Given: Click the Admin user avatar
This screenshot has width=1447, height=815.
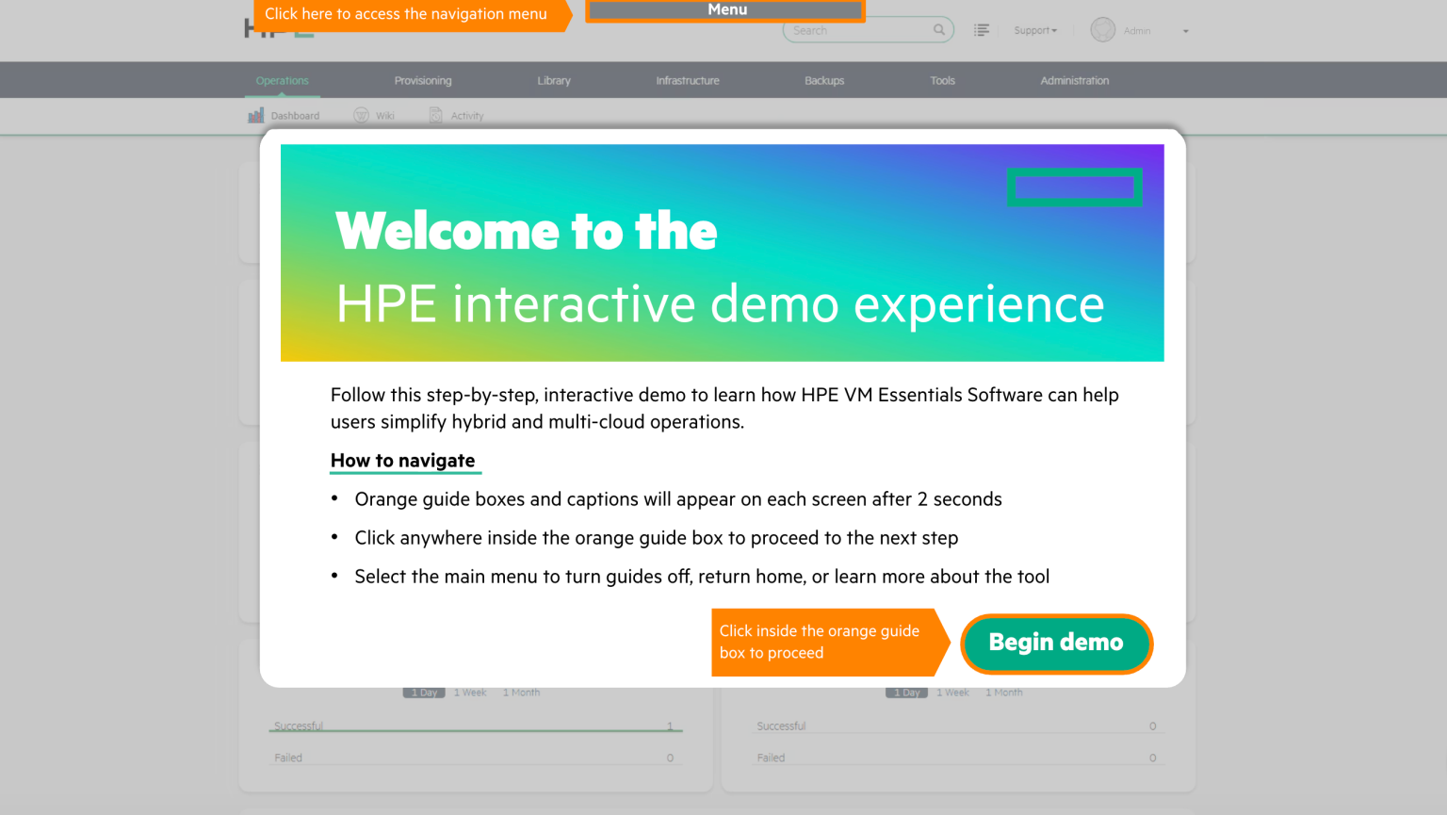Looking at the screenshot, I should (x=1102, y=30).
